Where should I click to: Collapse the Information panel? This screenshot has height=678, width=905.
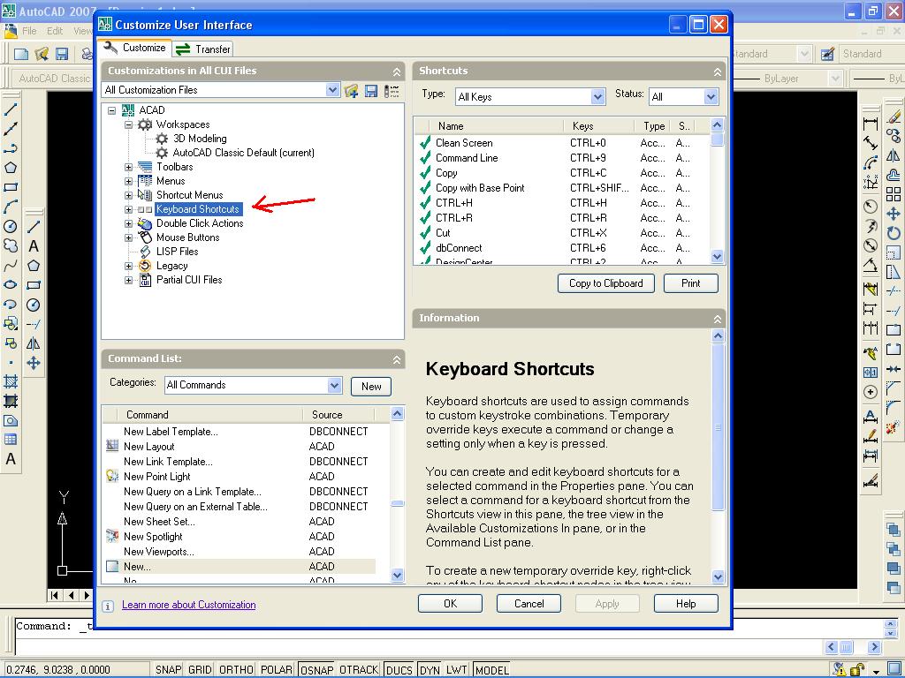pos(718,319)
